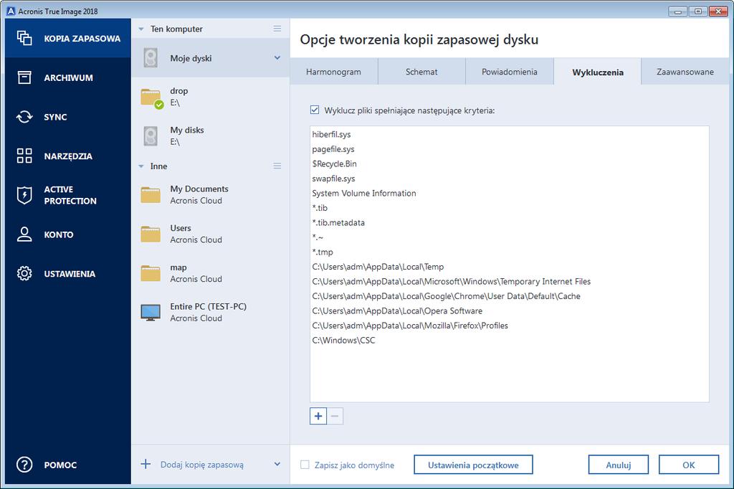Select the *.tib exclusion entry
The height and width of the screenshot is (489, 734).
[510, 207]
